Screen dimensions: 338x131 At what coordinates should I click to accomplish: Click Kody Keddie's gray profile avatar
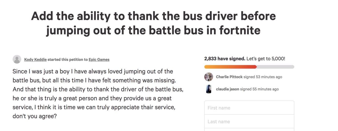pyautogui.click(x=17, y=59)
